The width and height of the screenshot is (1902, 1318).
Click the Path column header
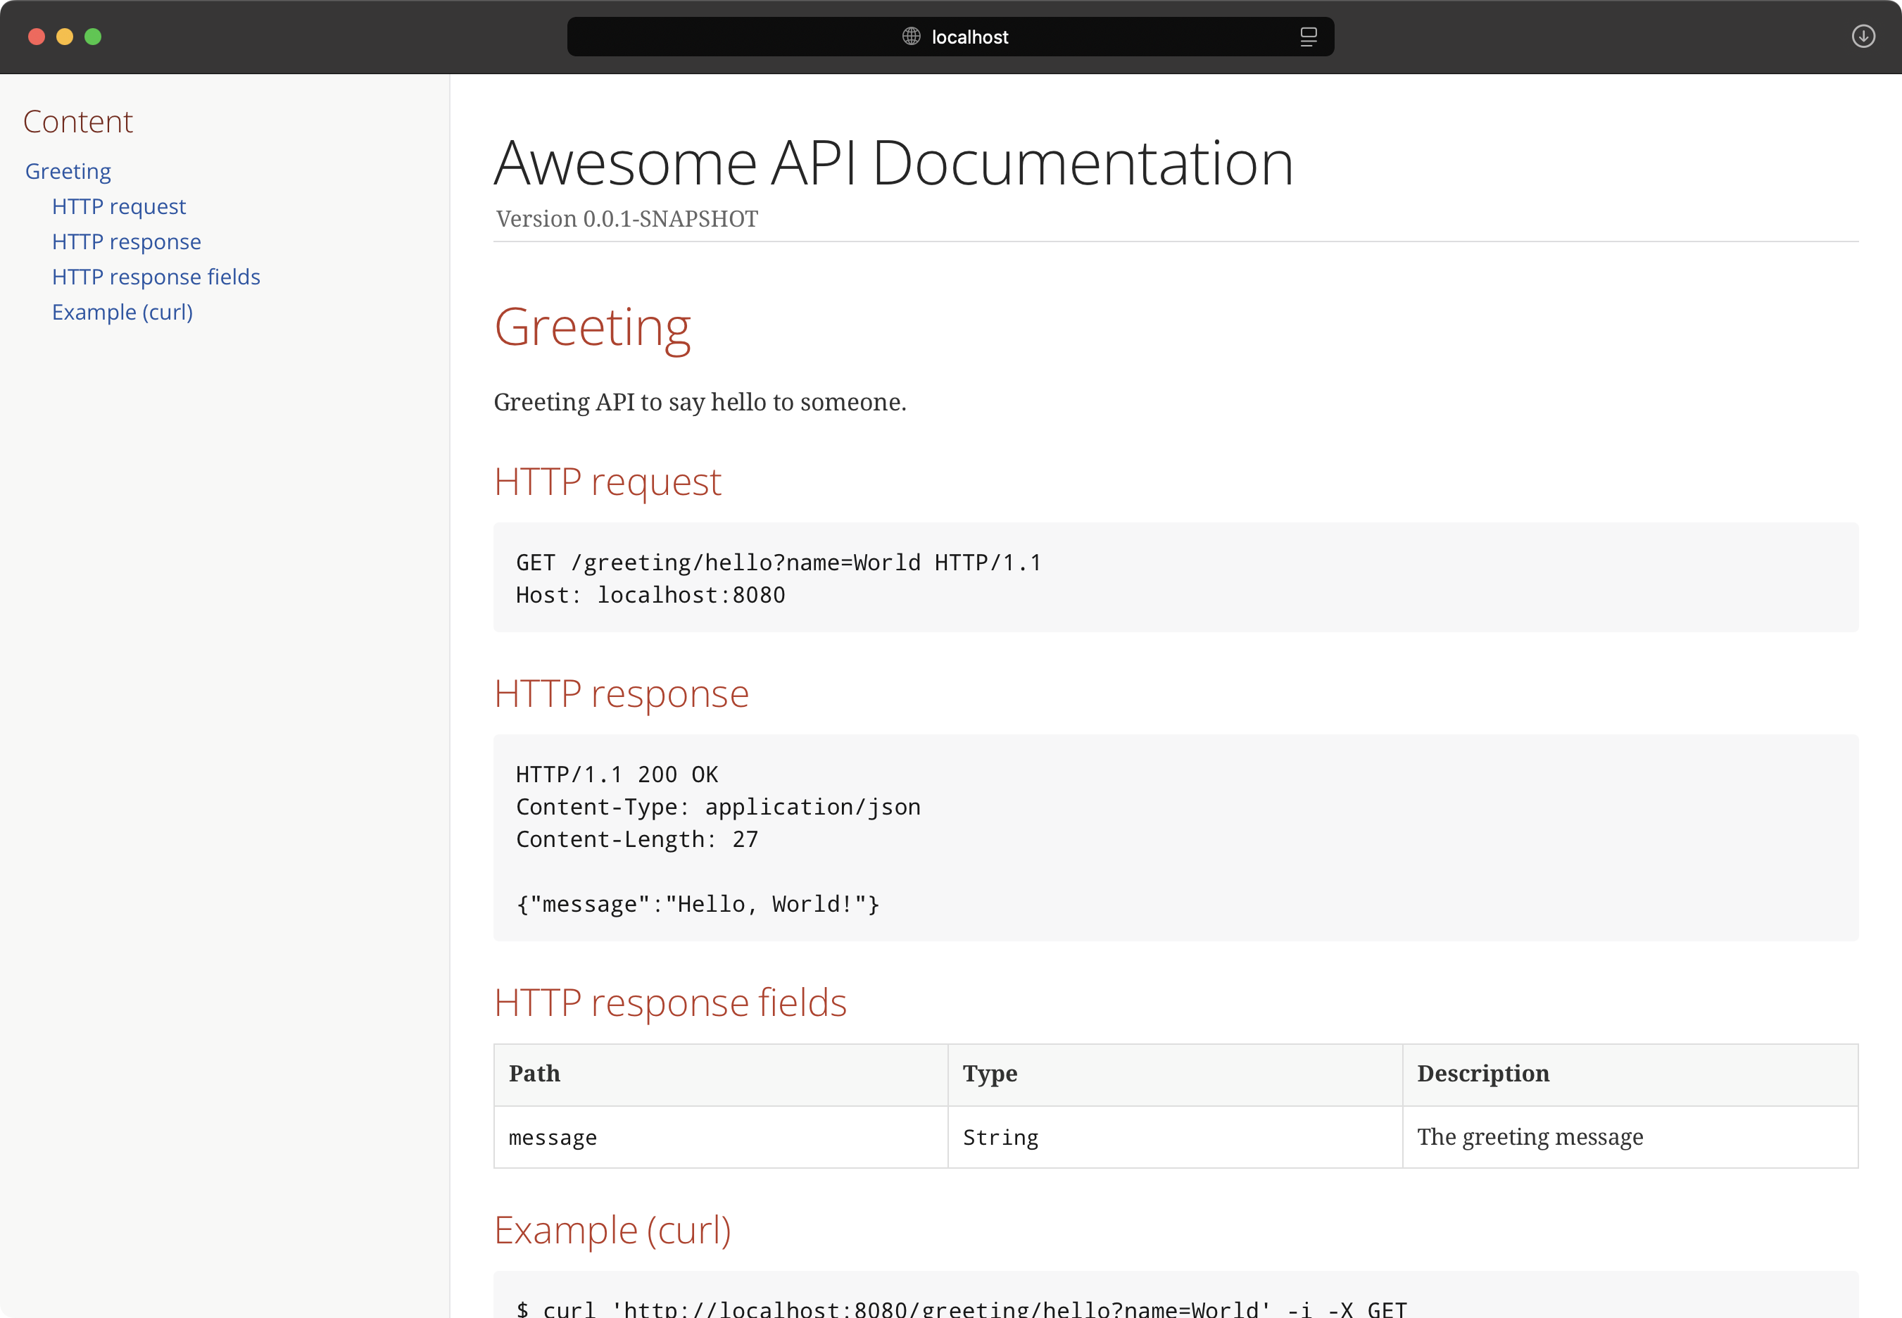coord(534,1074)
